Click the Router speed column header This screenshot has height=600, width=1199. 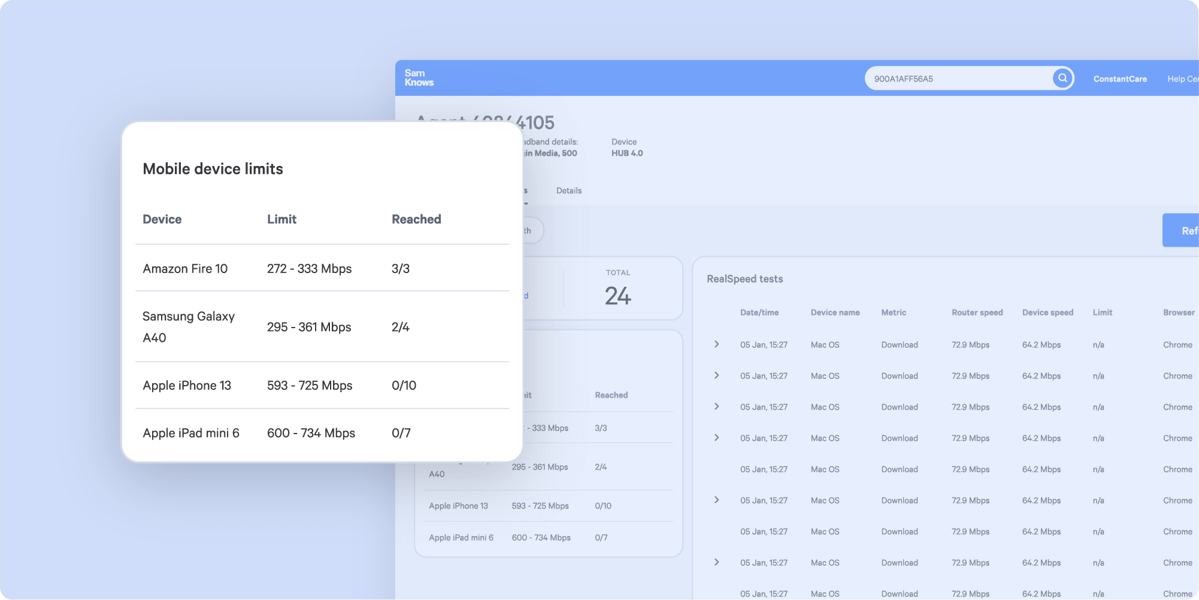pos(977,313)
